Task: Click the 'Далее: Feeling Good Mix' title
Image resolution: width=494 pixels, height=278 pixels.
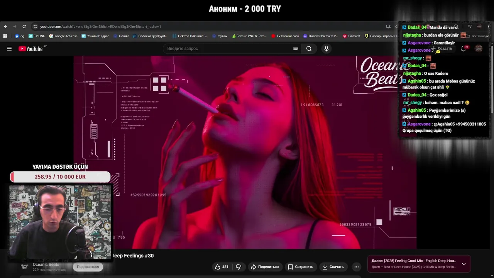Action: pyautogui.click(x=414, y=261)
